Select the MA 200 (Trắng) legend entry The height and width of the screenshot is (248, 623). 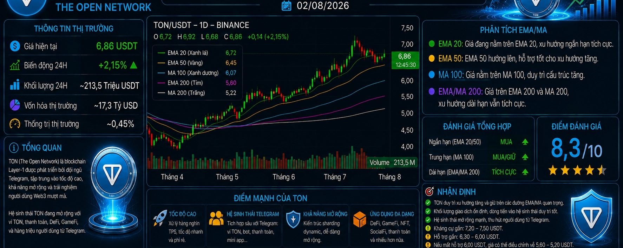[197, 93]
